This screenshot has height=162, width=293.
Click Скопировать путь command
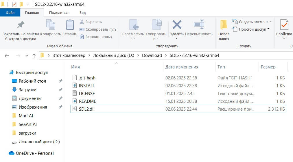pos(98,29)
